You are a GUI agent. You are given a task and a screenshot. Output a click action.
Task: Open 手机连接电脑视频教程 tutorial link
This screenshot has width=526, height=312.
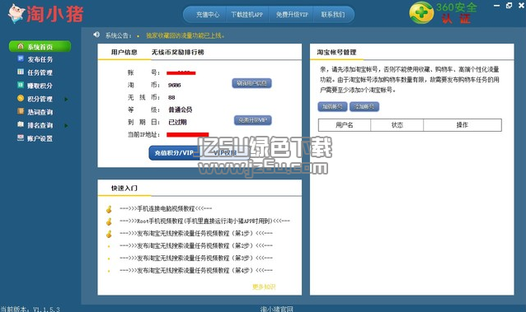tap(166, 208)
